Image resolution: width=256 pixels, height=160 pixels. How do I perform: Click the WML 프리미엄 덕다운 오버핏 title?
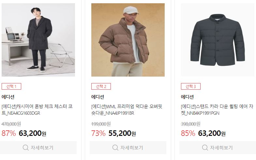(x=127, y=110)
